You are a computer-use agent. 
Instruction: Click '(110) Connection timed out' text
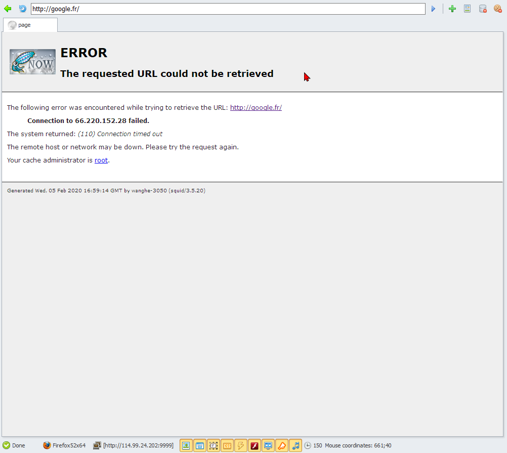[x=120, y=134]
